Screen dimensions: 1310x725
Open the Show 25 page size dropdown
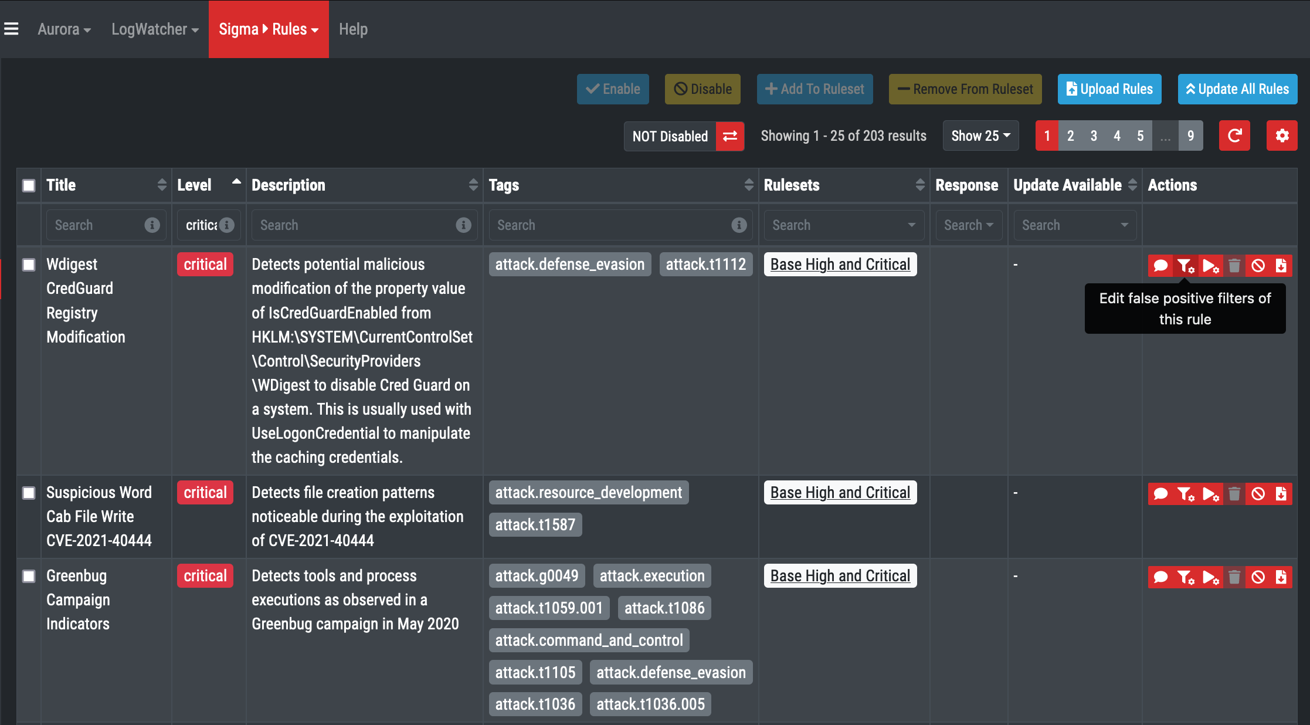point(980,136)
